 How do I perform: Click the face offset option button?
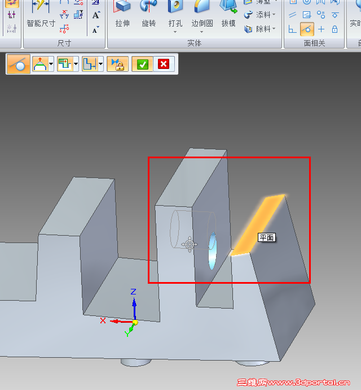(x=90, y=64)
